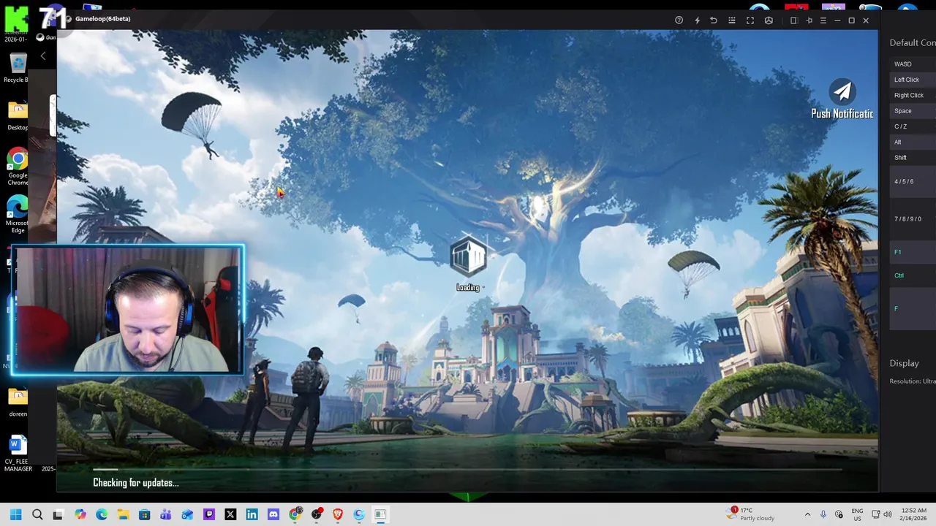Click the Default Controls panel heading
936x526 pixels.
click(913, 42)
